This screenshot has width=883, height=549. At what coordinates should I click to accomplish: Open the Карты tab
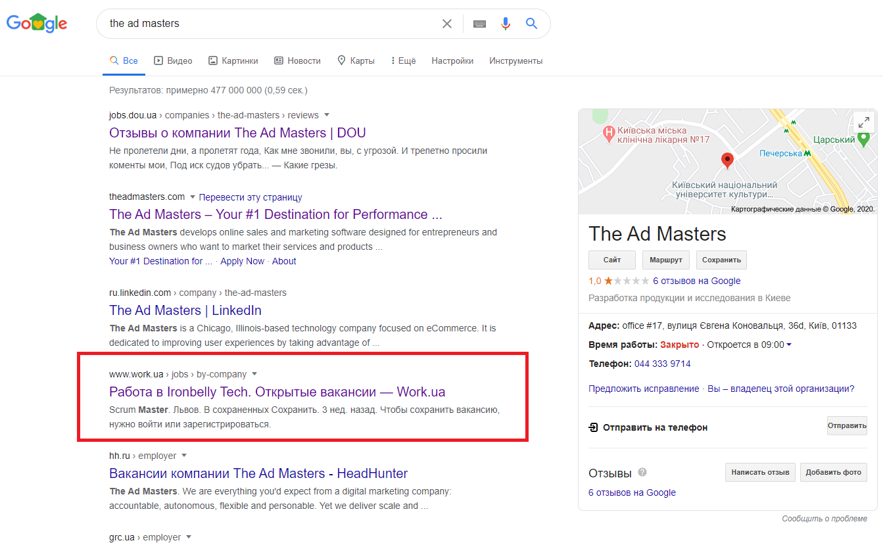356,60
